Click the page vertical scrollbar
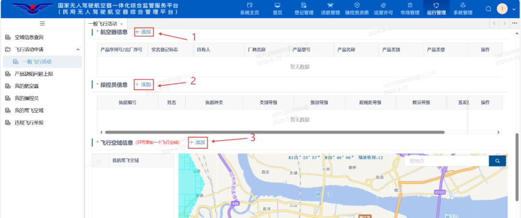Viewport: 521px width, 218px height. (517, 167)
